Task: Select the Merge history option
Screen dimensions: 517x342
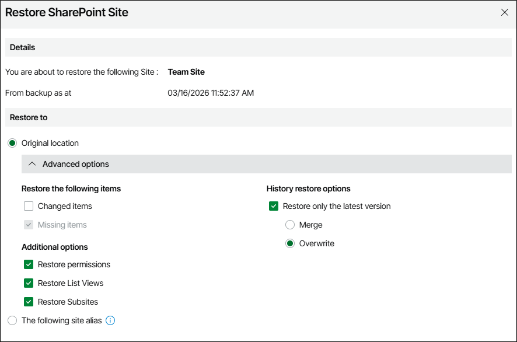Action: [290, 225]
